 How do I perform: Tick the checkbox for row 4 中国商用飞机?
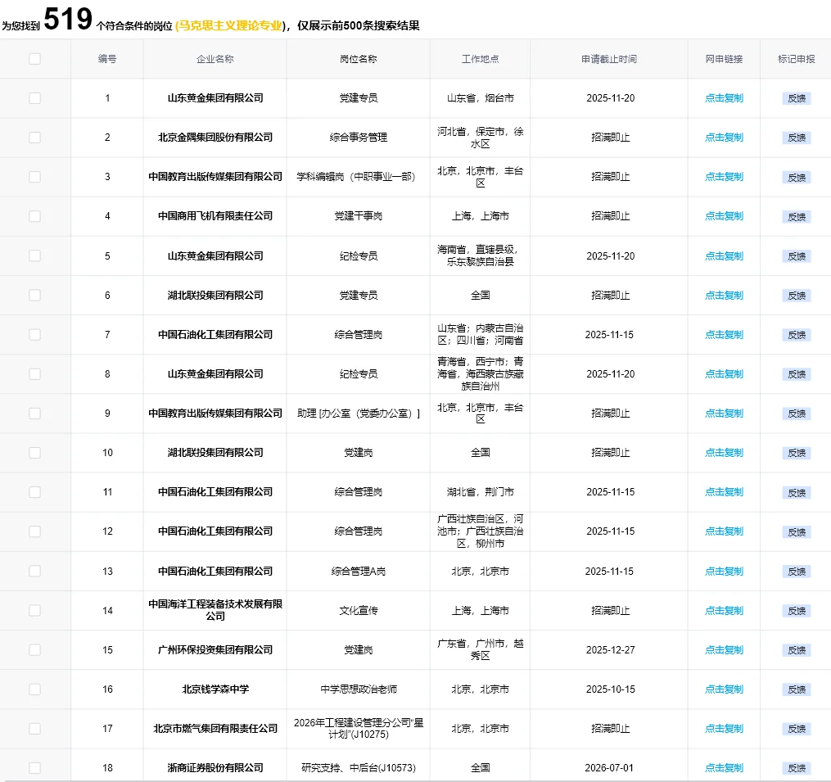pyautogui.click(x=35, y=216)
